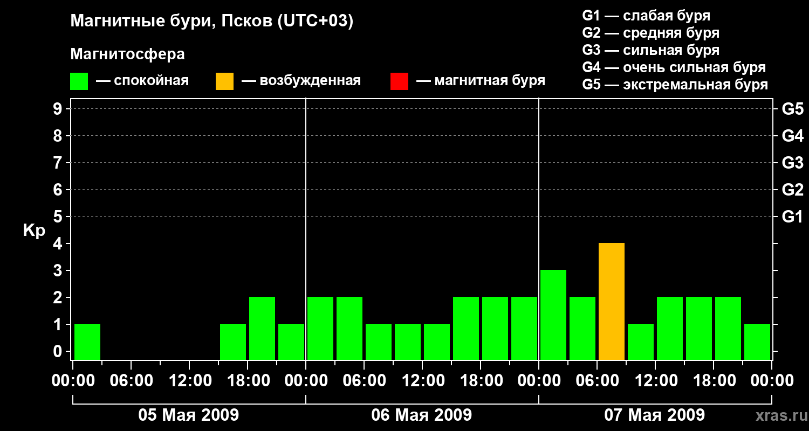This screenshot has width=809, height=431.
Task: Click the orange 'возбужденная' legend swatch
Action: tap(224, 81)
